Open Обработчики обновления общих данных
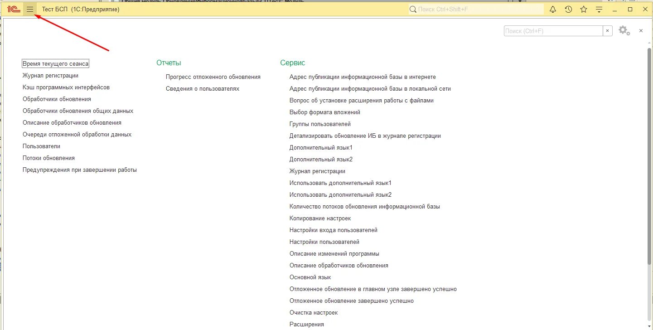The image size is (653, 330). (78, 111)
